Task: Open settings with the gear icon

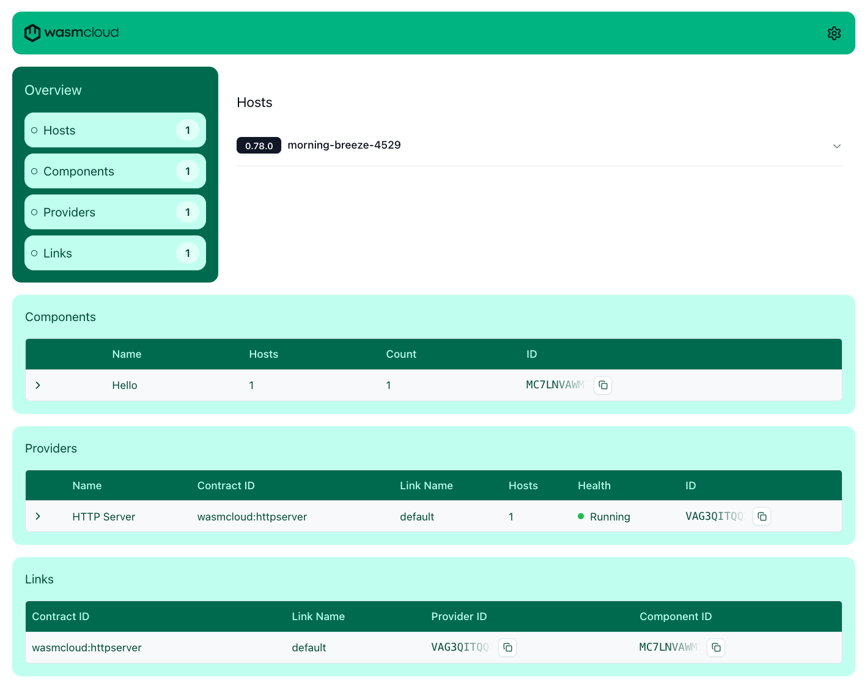Action: pos(834,33)
